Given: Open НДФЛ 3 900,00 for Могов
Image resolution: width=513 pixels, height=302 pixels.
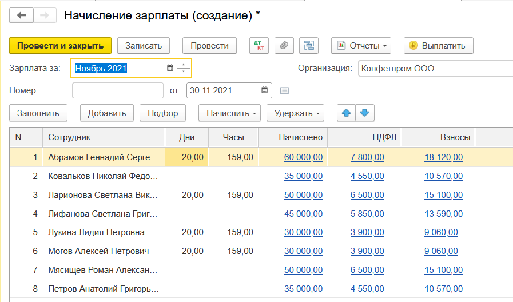Looking at the screenshot, I should point(367,251).
